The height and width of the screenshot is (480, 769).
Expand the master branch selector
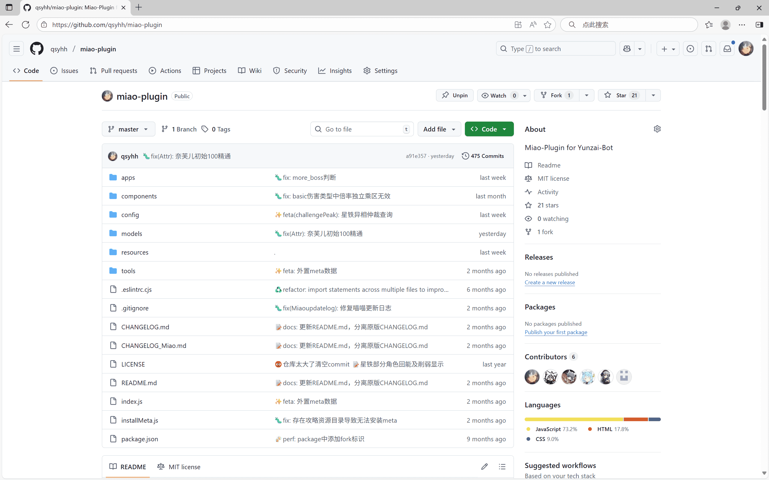[x=128, y=129]
